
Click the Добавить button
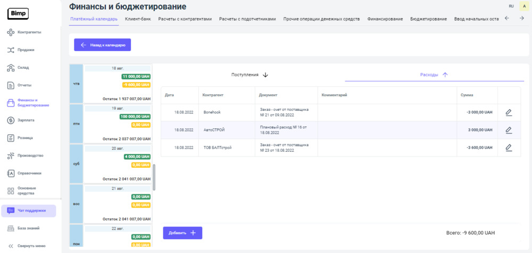[182, 233]
